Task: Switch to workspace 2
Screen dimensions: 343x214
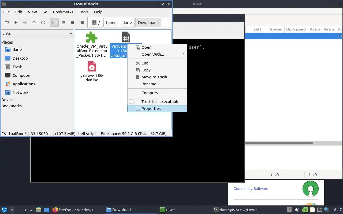Action: 18,210
